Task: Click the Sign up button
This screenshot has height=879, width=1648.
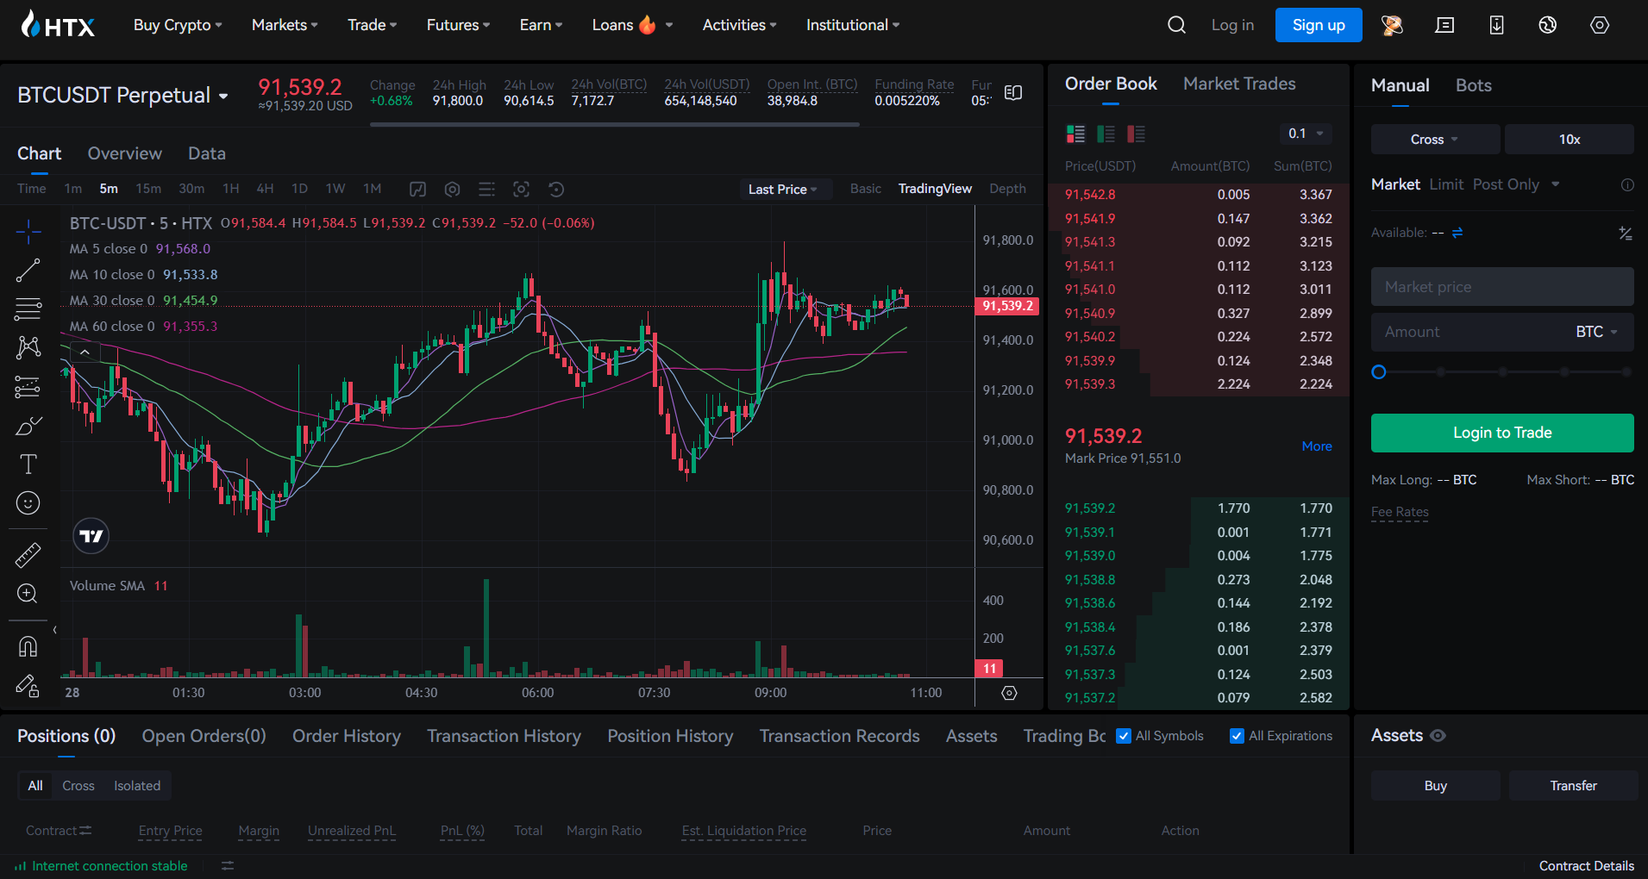Action: 1318,25
